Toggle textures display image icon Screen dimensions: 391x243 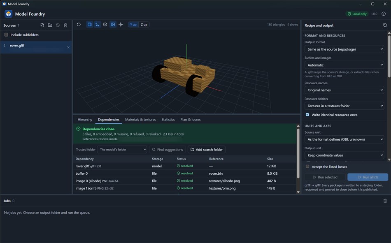(113, 24)
